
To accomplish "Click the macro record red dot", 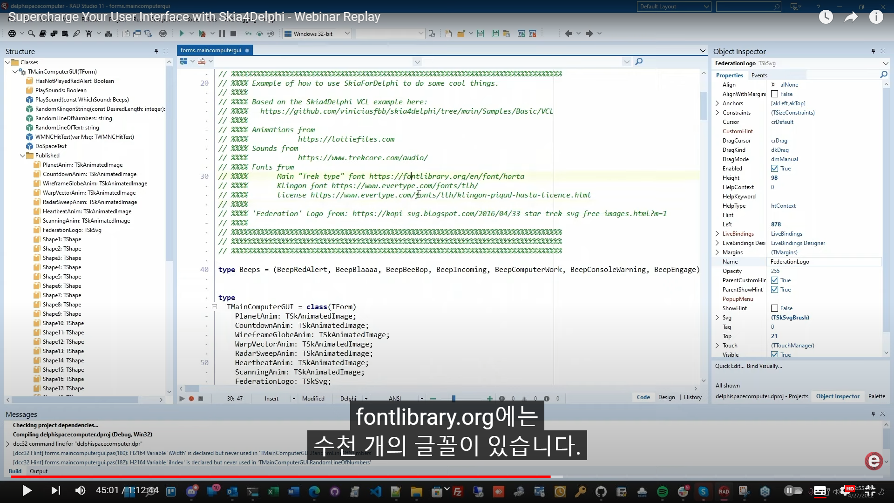I will [191, 399].
